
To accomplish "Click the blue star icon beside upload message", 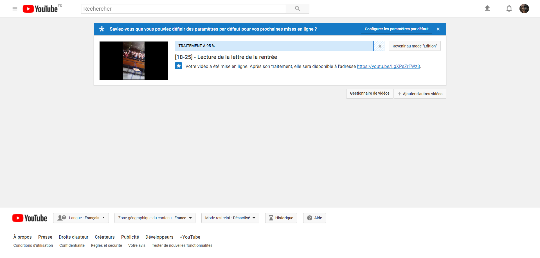I will click(x=179, y=66).
